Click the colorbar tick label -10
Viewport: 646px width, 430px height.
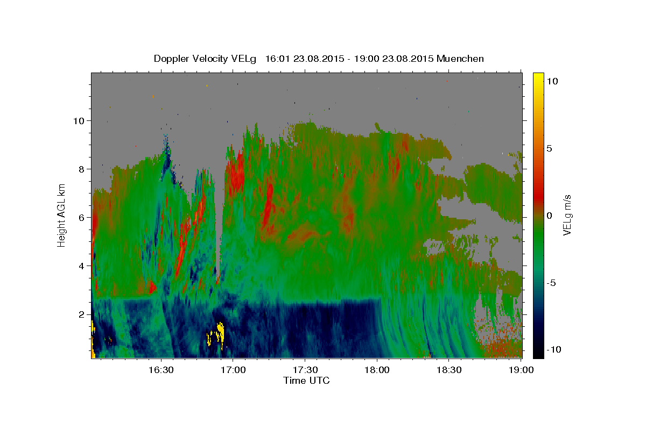tap(553, 350)
